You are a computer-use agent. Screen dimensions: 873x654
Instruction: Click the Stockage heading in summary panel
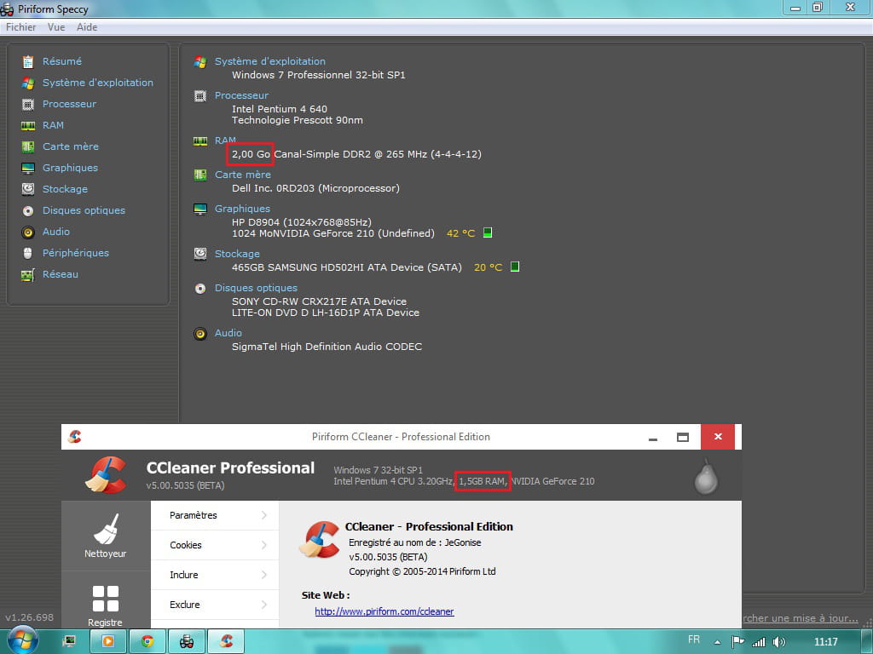pyautogui.click(x=237, y=254)
